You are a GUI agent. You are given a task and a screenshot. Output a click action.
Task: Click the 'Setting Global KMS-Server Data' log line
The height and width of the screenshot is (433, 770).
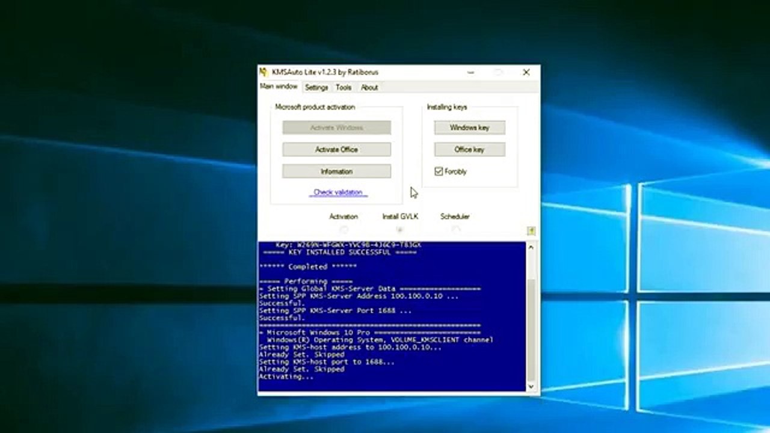[x=370, y=289]
